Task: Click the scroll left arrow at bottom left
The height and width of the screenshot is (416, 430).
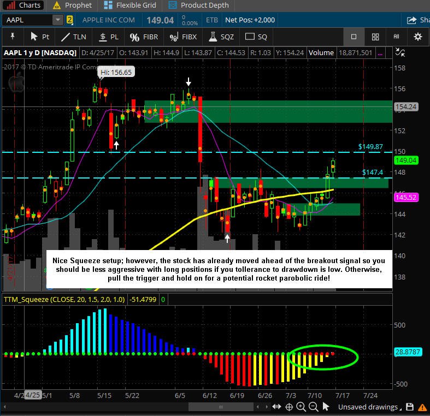Action: [4, 407]
